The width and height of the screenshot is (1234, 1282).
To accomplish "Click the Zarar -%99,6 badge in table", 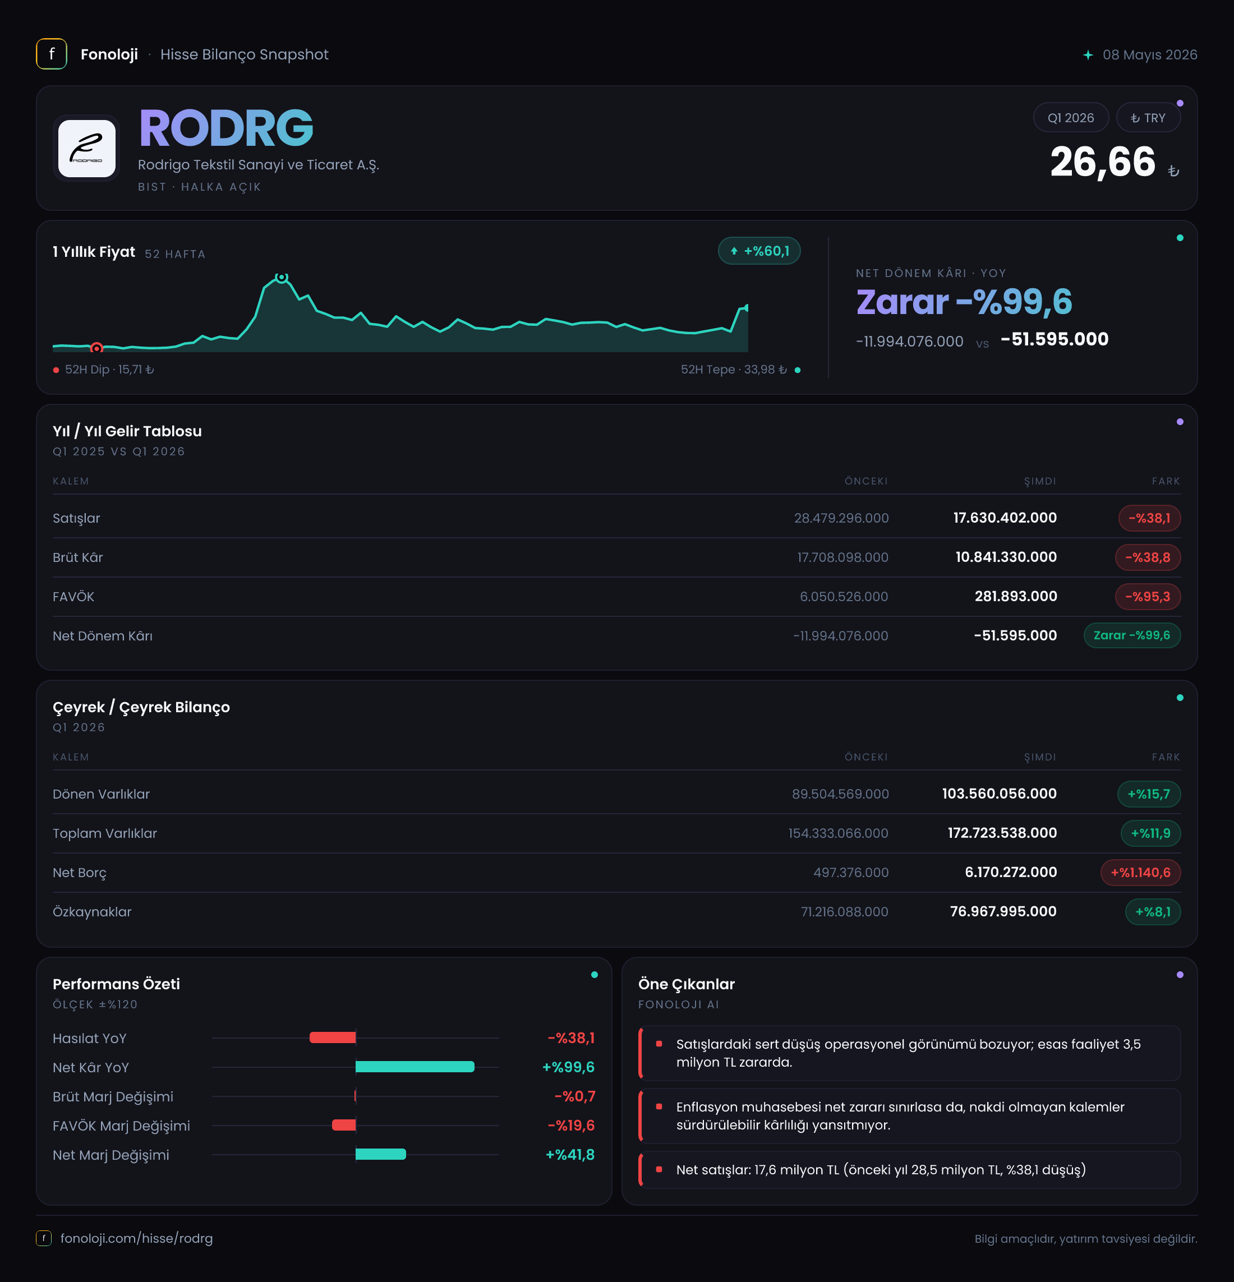I will coord(1132,635).
